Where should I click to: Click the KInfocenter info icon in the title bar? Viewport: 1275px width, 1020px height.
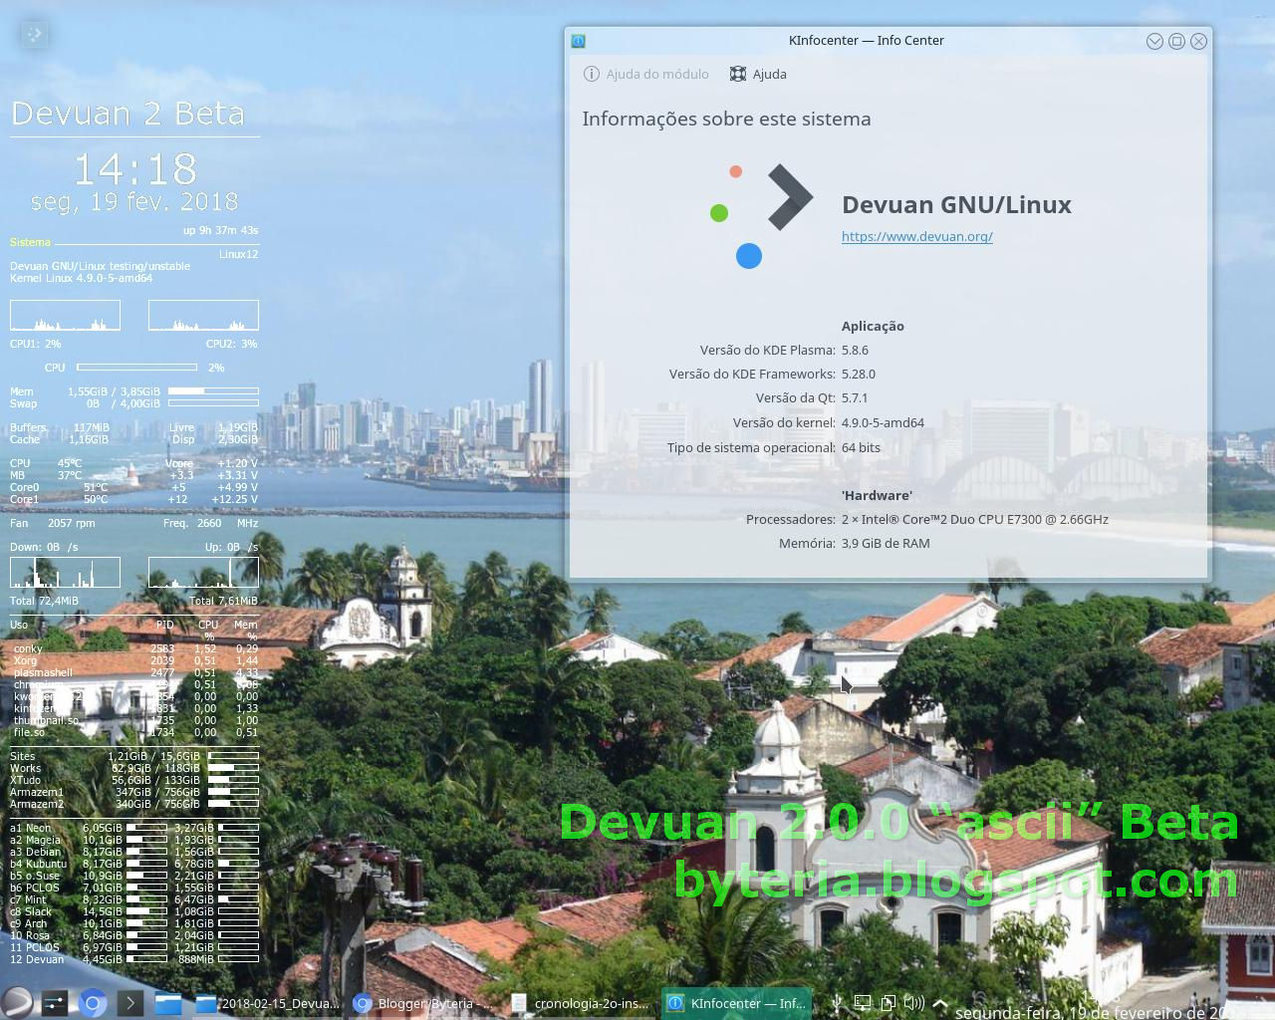click(x=578, y=41)
